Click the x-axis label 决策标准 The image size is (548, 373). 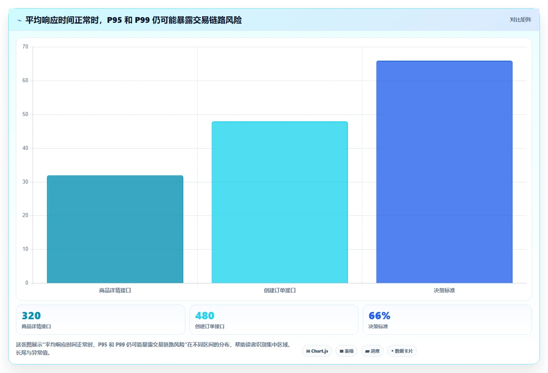444,290
